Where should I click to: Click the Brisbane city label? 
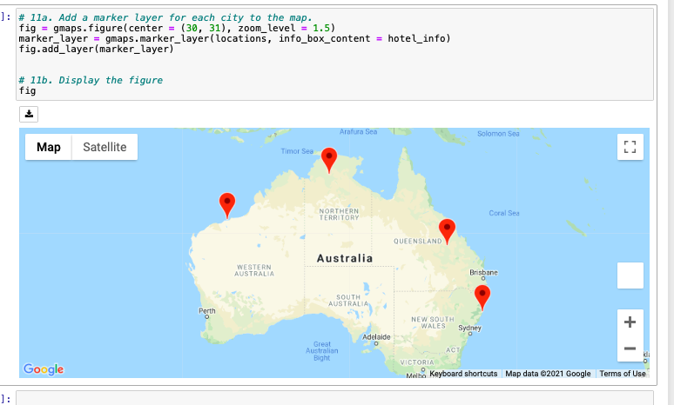483,272
